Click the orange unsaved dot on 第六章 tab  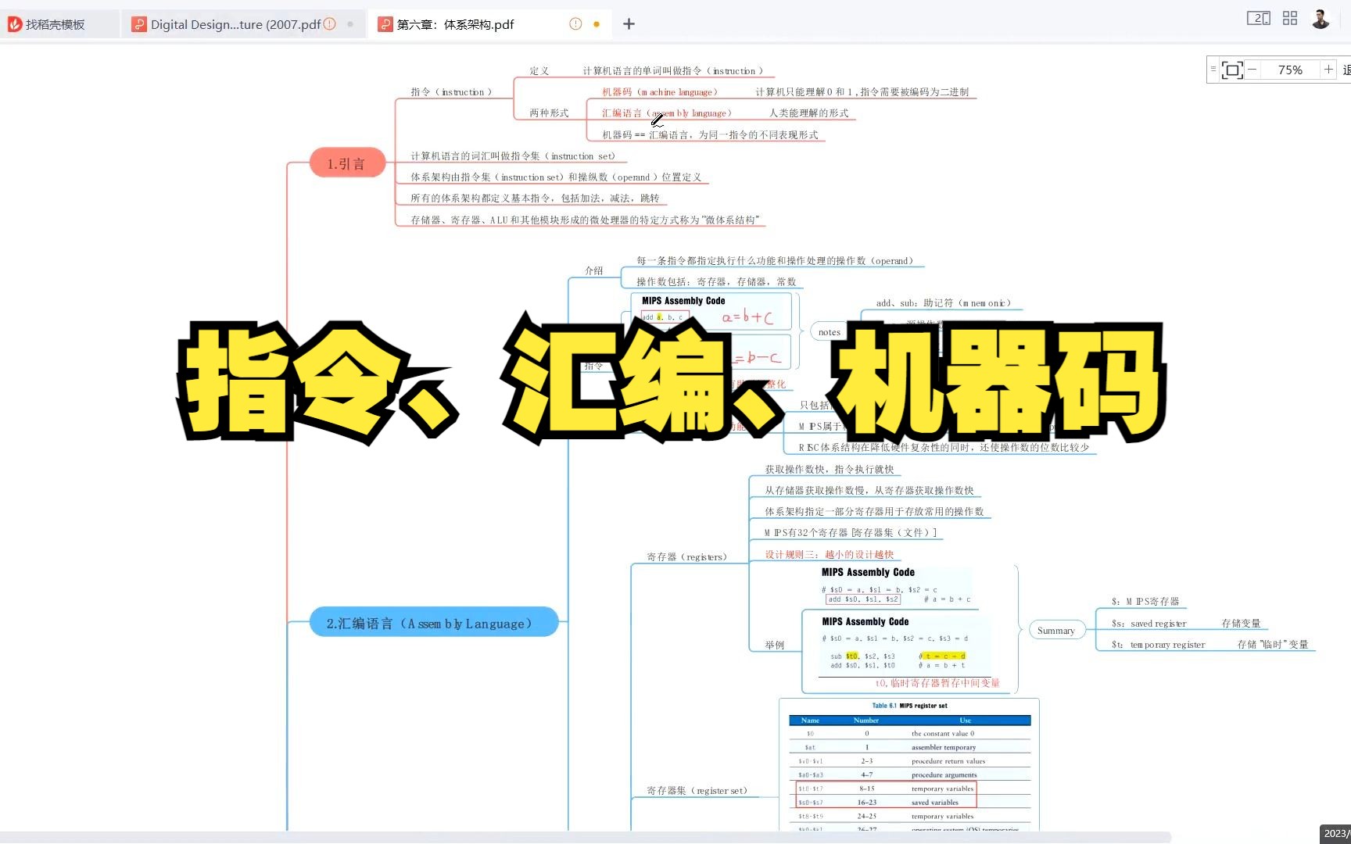(597, 24)
